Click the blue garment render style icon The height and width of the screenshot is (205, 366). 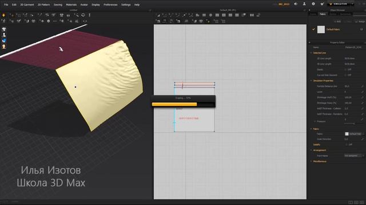pyautogui.click(x=4, y=40)
